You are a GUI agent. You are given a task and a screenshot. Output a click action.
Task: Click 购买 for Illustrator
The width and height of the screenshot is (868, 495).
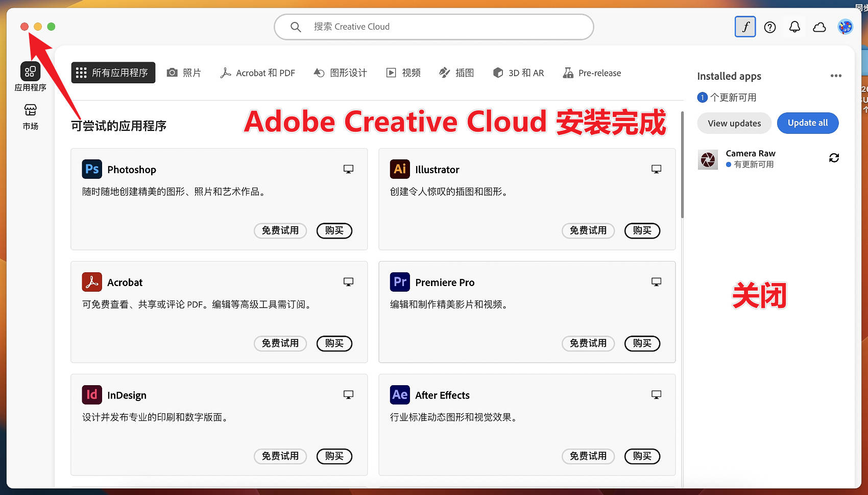pyautogui.click(x=642, y=230)
